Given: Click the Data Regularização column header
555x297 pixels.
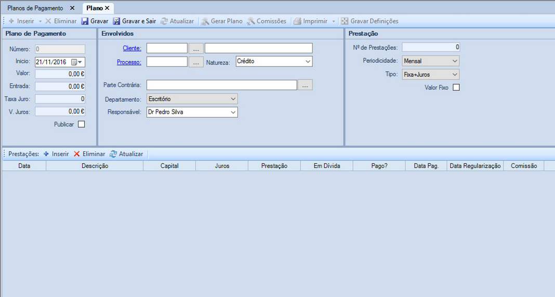Looking at the screenshot, I should (475, 166).
